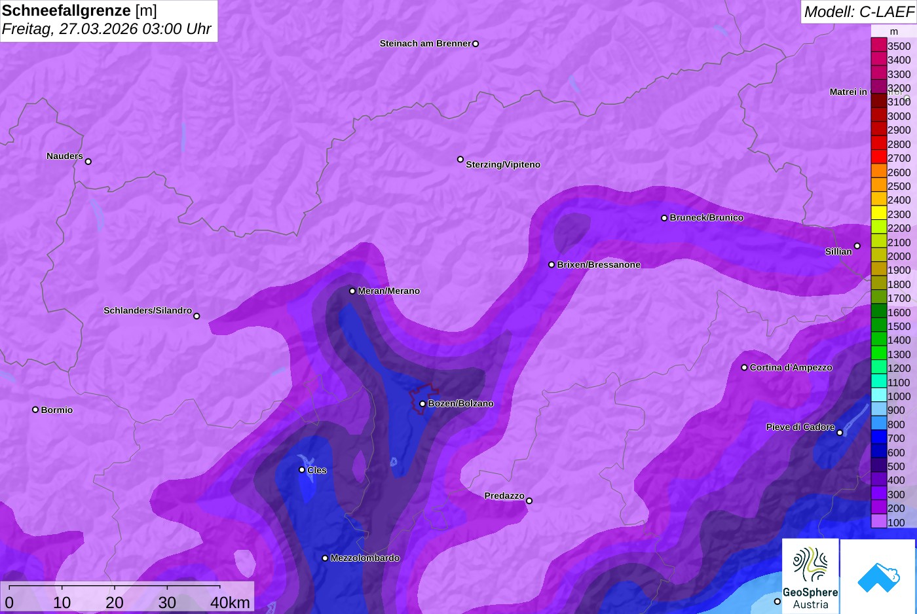
Task: Click the Modell: C-LAEF label
Action: point(858,12)
